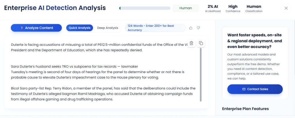Close the analysis panel with the X
Image resolution: width=295 pixels, height=118 pixels.
pyautogui.click(x=286, y=8)
